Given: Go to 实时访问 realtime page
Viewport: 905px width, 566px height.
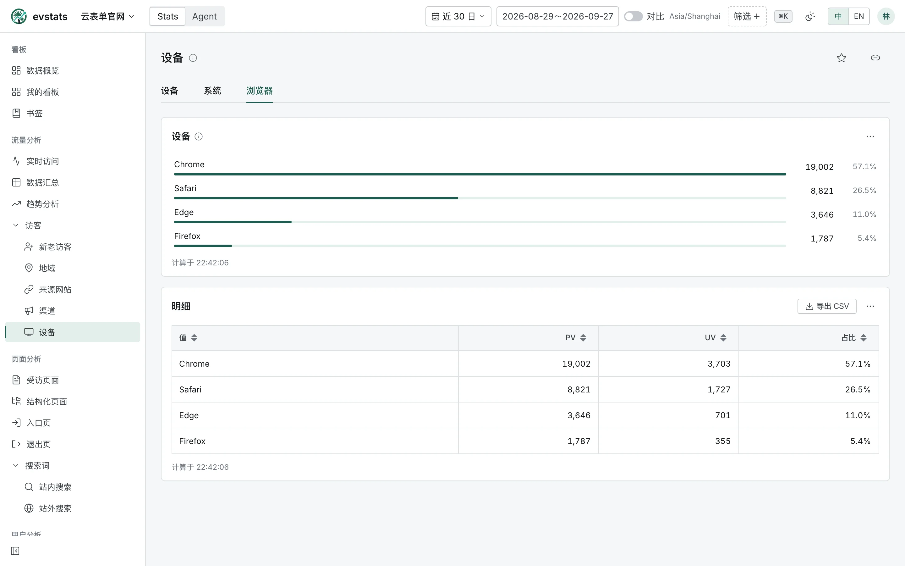Looking at the screenshot, I should pyautogui.click(x=73, y=161).
